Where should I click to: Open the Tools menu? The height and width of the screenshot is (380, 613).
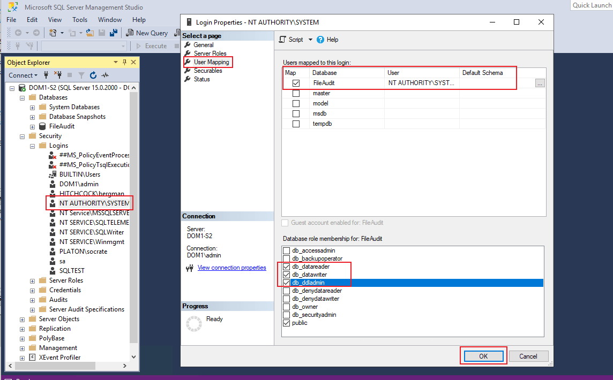[x=80, y=20]
